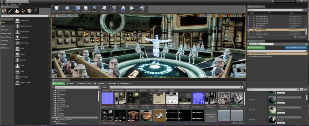
Task: Click the Save Current toolbar icon
Action: [x=56, y=9]
